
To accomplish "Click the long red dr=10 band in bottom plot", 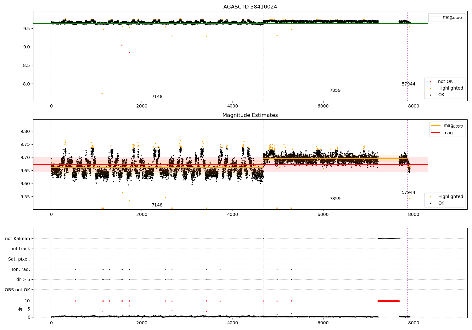I will [389, 301].
